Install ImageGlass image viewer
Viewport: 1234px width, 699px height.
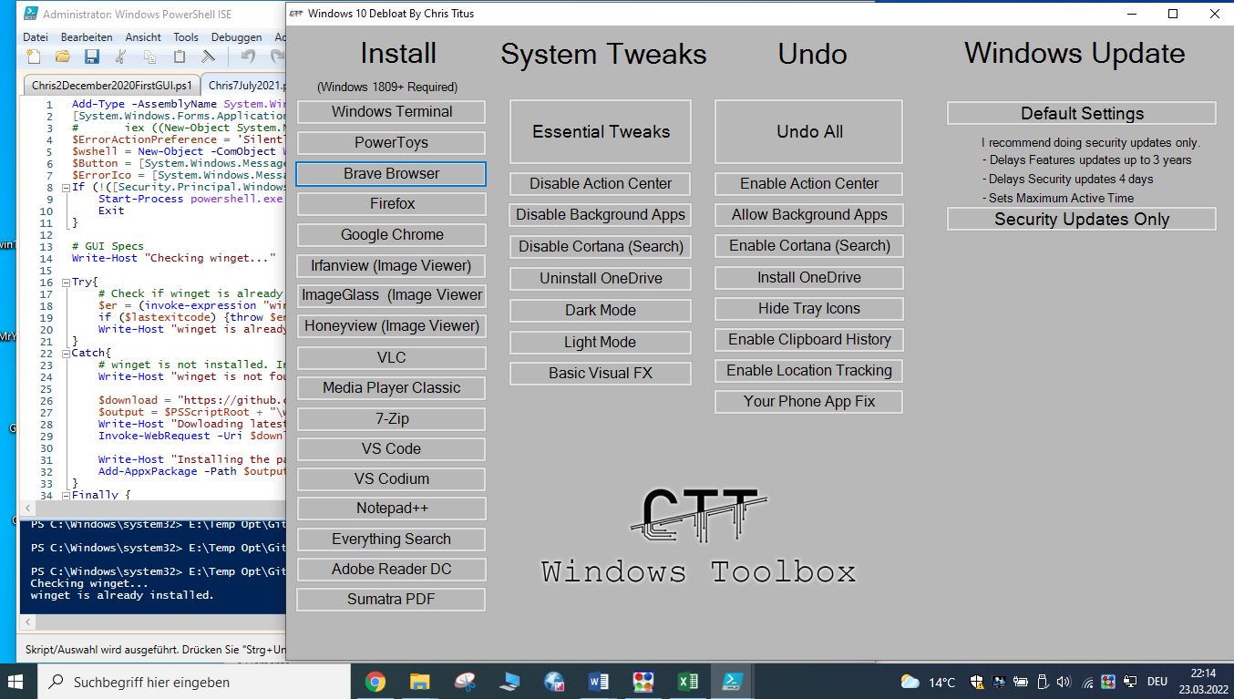coord(391,295)
